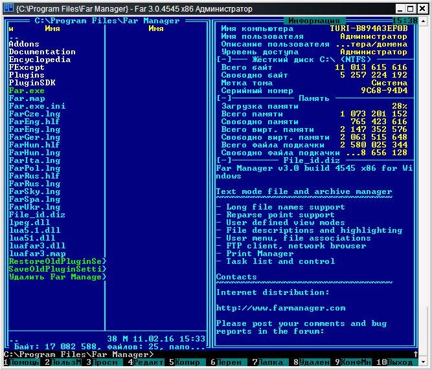Viewport: 432px width, 370px height.
Task: Select the File_id.diz file in the list
Action: (37, 215)
